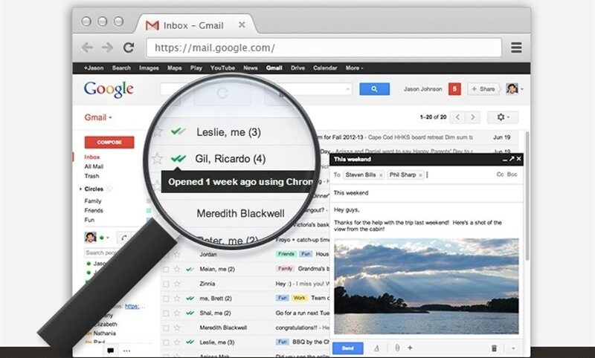Open text formatting options in compose
The image size is (595, 358).
tap(376, 348)
